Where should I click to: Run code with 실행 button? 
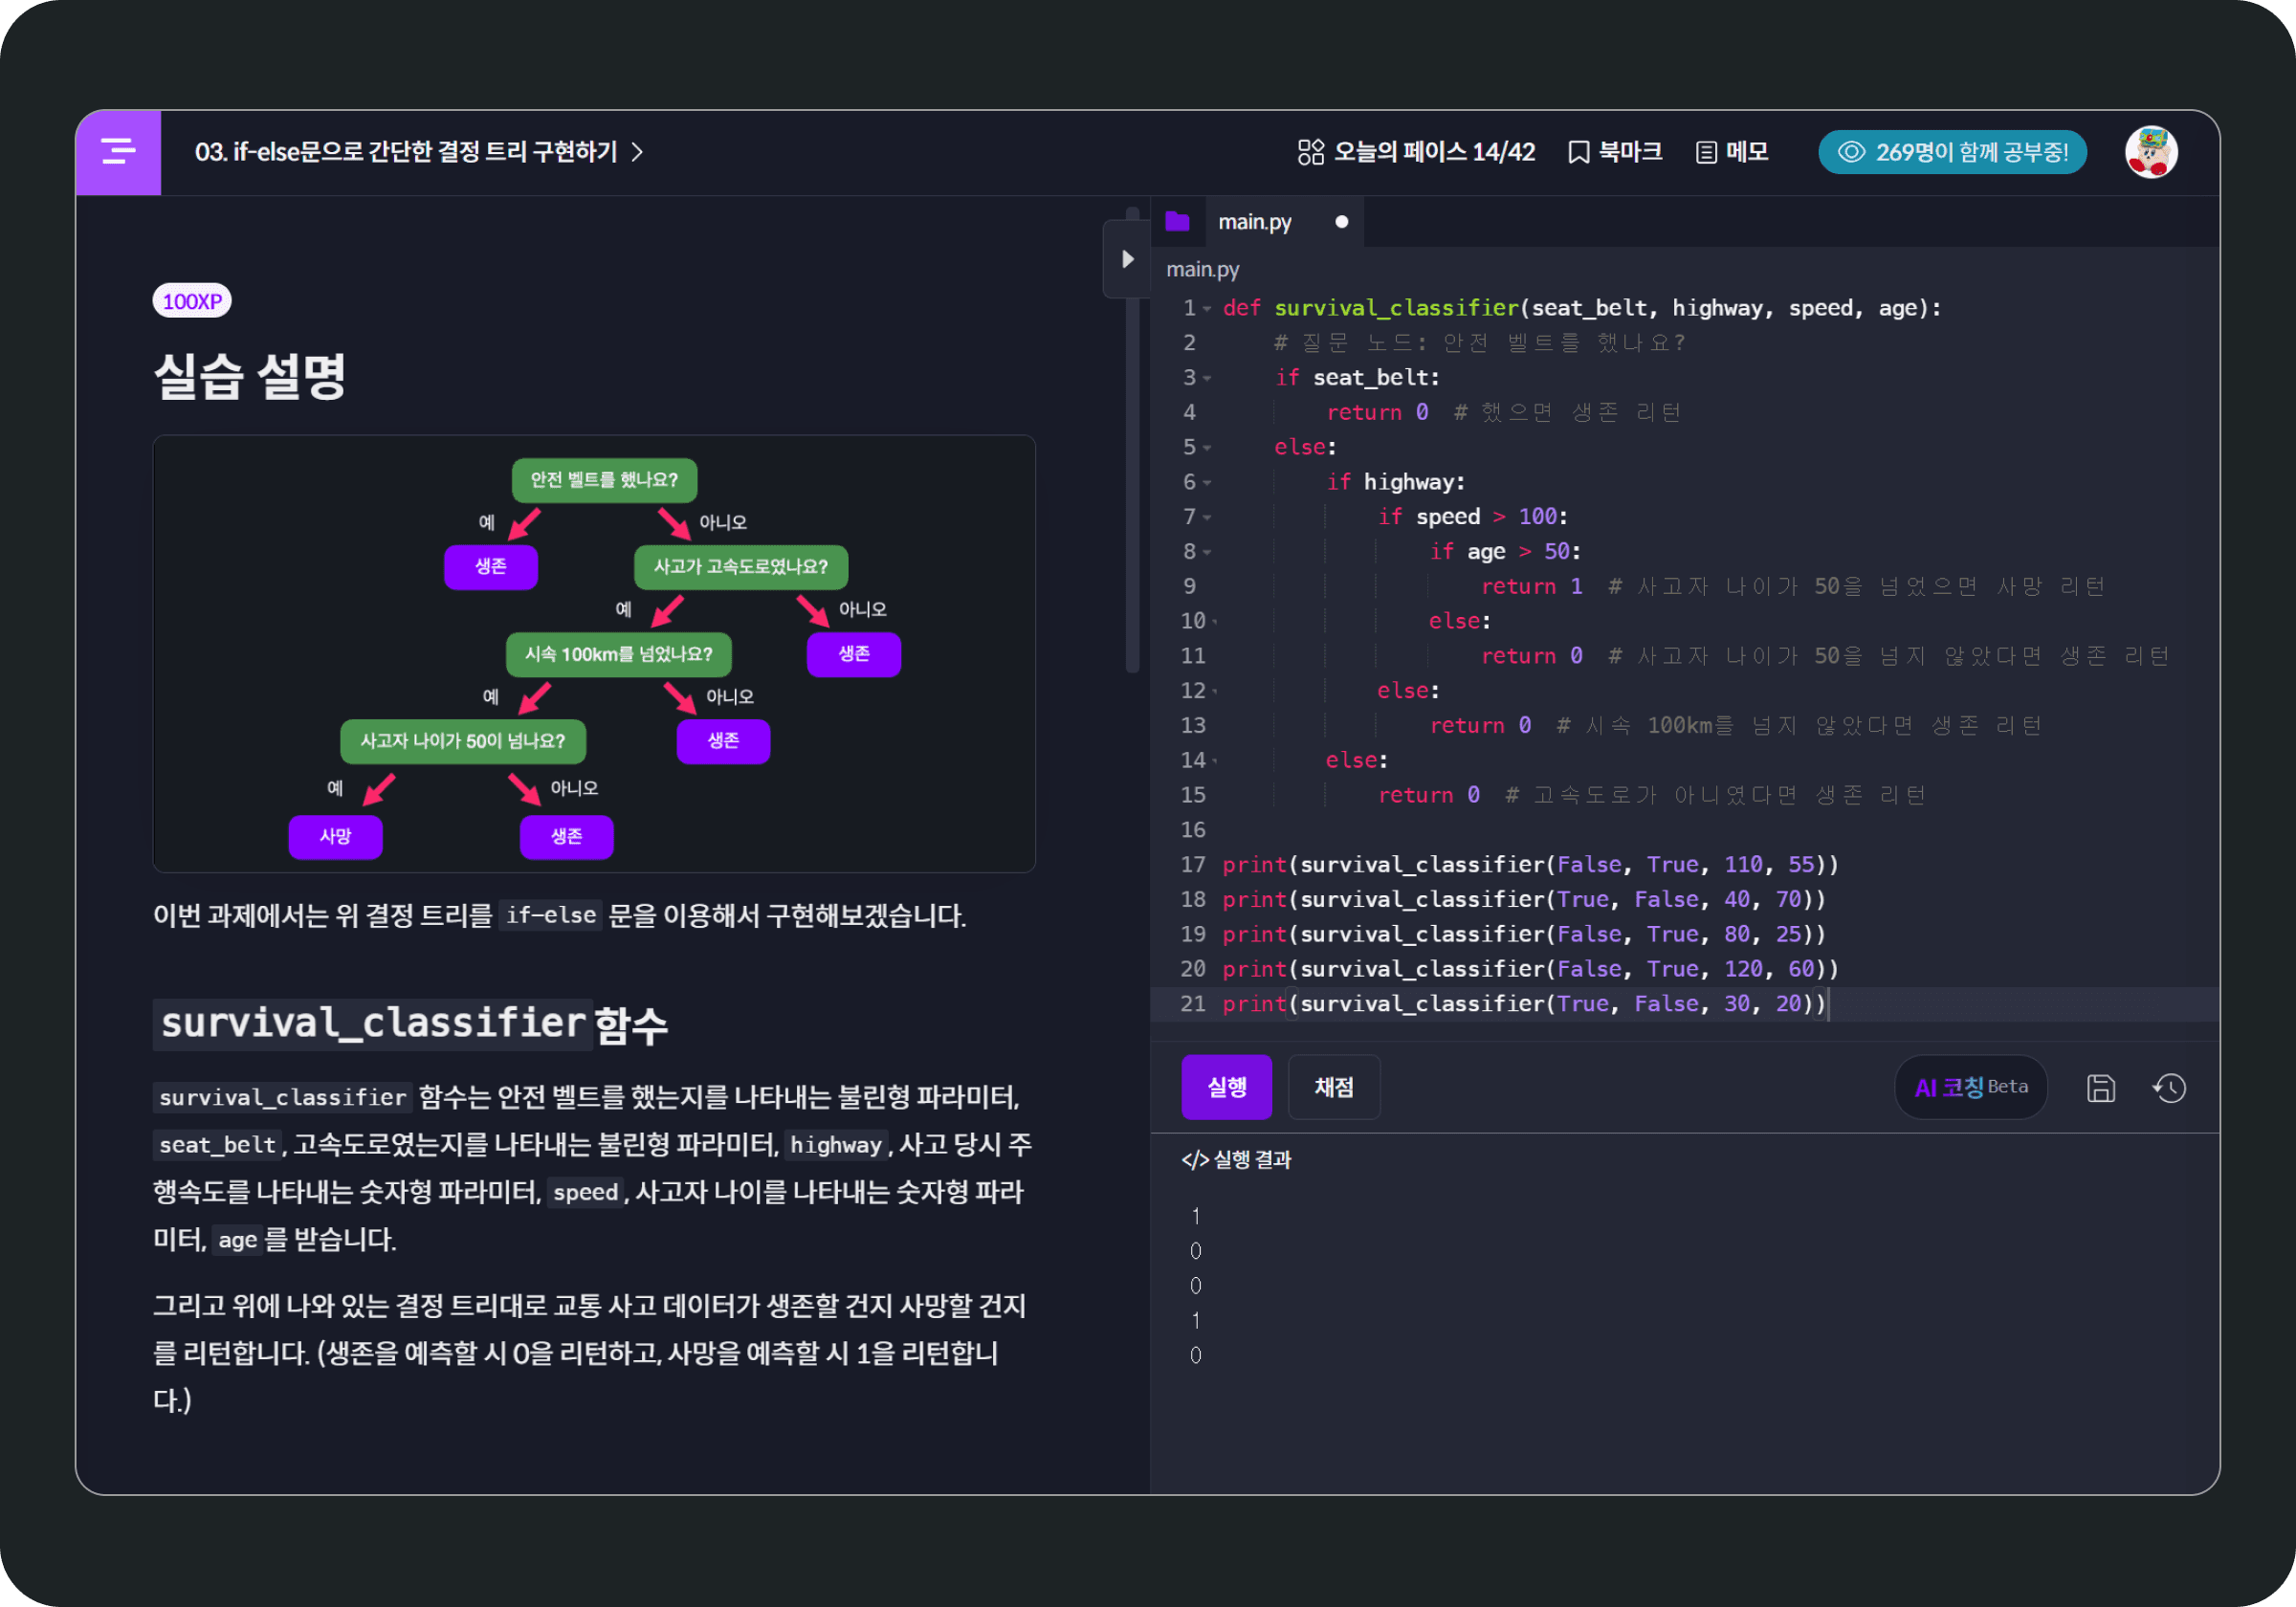(1226, 1087)
